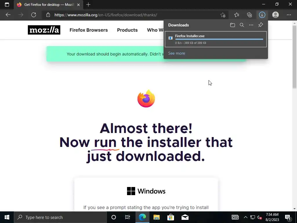This screenshot has width=297, height=223.
Task: Open the user profile menu
Action: click(x=276, y=15)
